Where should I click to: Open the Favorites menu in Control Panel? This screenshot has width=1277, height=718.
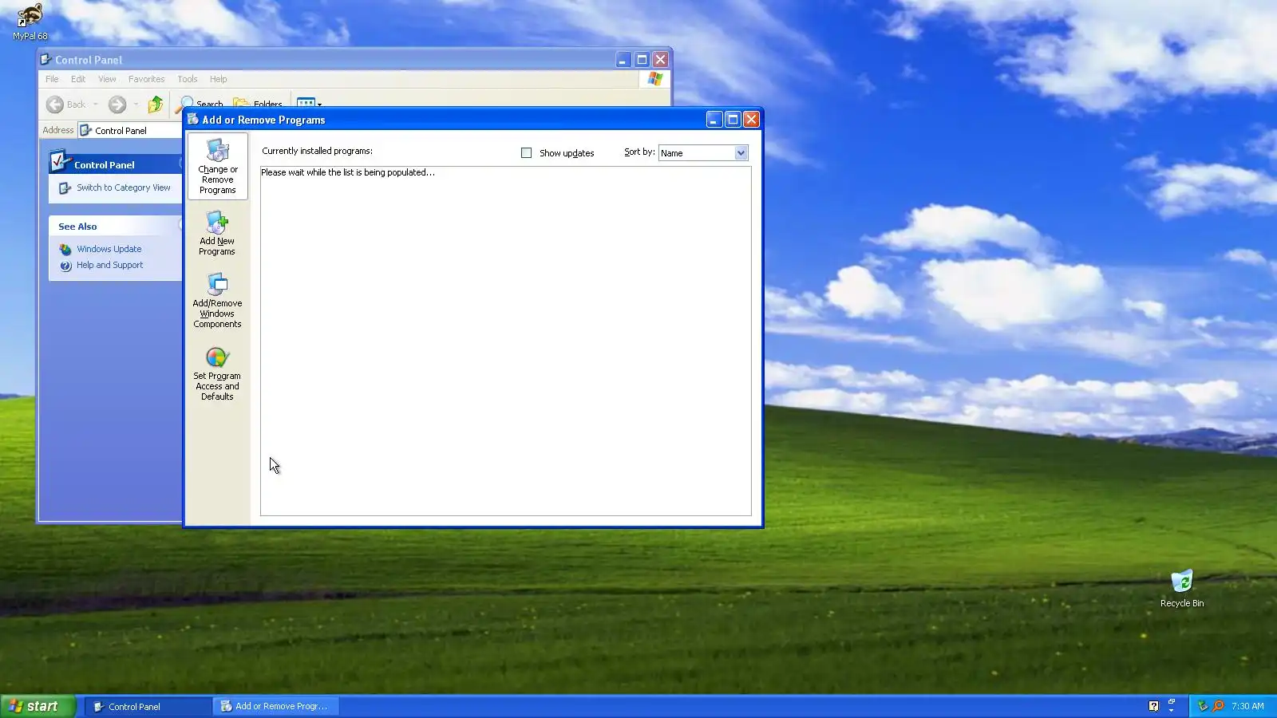coord(146,79)
